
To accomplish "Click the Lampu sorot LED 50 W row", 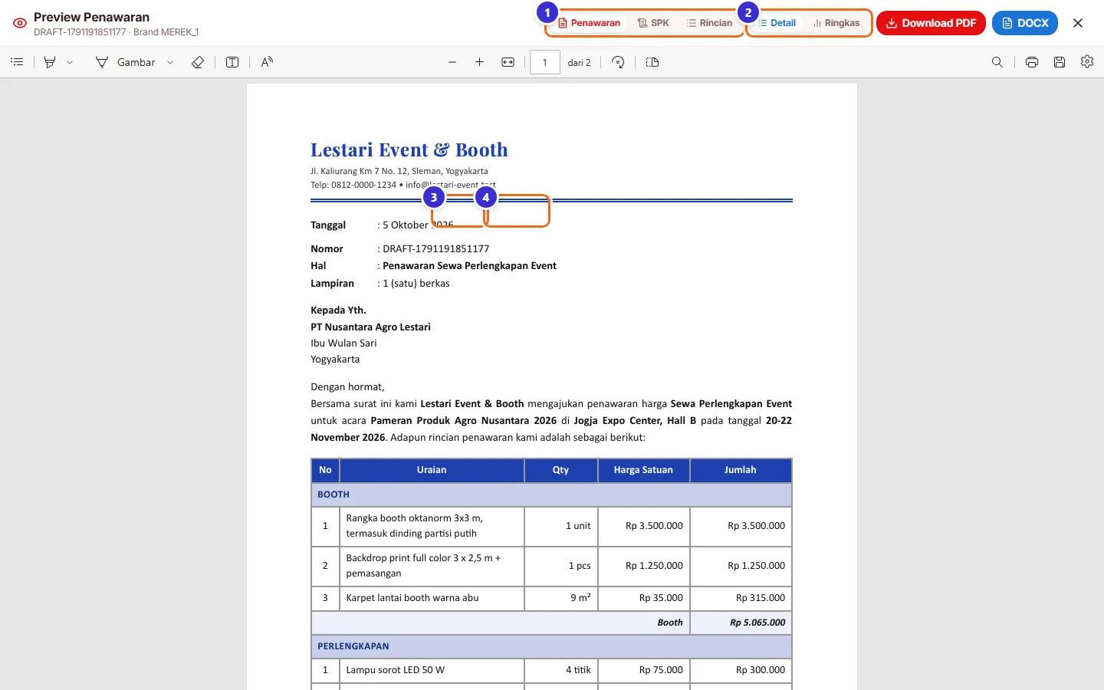I will 551,670.
